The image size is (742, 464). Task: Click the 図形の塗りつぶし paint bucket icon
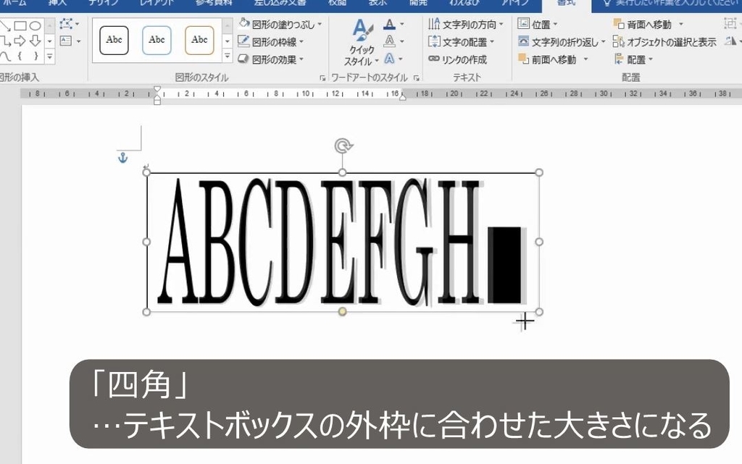pyautogui.click(x=243, y=24)
